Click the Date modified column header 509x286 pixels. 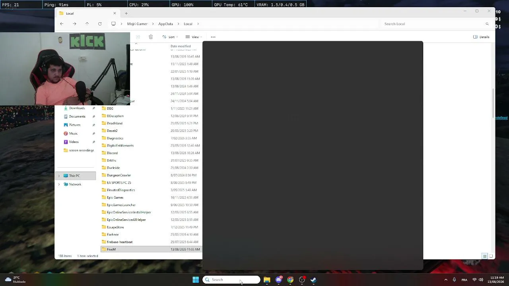[181, 46]
